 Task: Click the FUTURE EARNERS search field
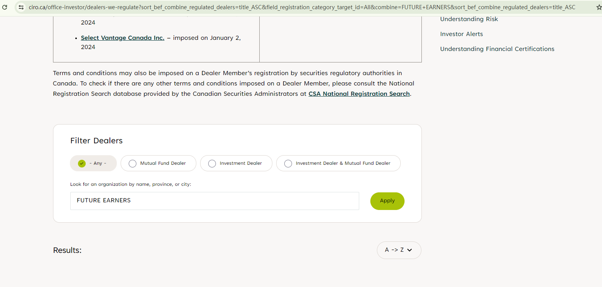tap(214, 201)
